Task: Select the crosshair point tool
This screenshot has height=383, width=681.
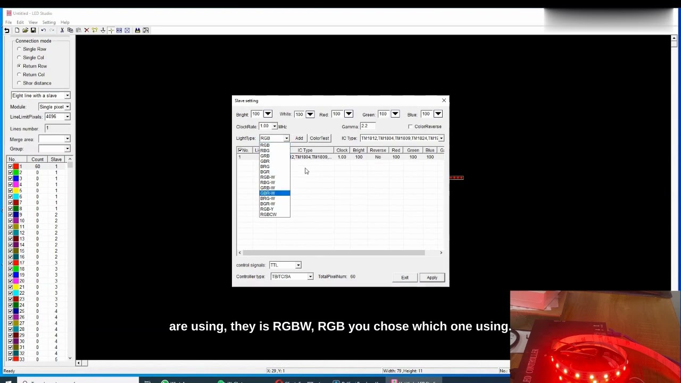Action: pos(111,30)
